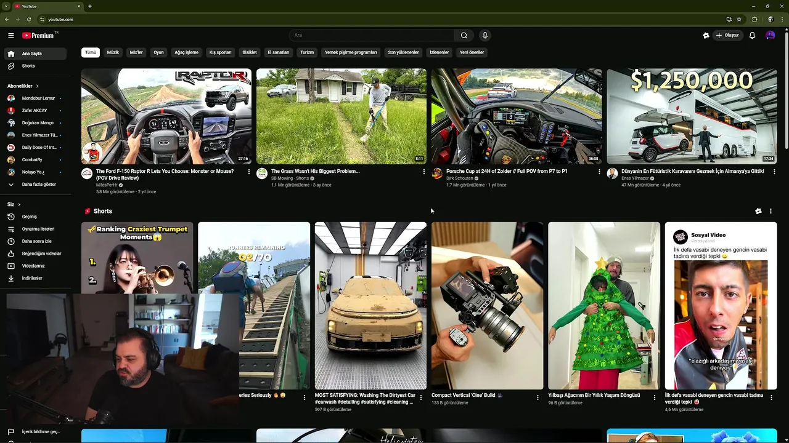Click the sparkle icon left of Oluştur
This screenshot has width=789, height=443.
(706, 36)
